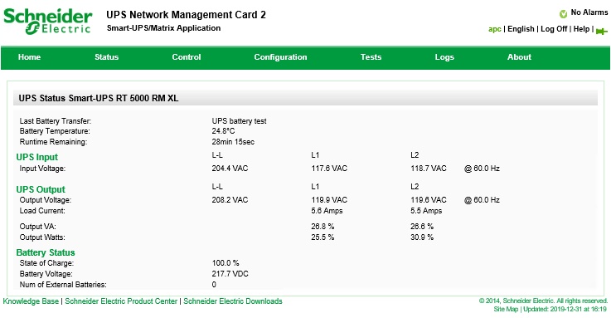Click the input voltage 204.4 VAC value
The image size is (616, 318).
[230, 169]
